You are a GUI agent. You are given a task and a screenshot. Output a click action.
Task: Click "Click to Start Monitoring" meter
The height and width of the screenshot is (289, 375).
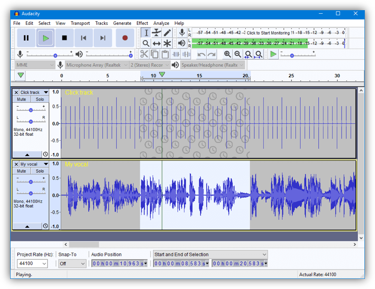pyautogui.click(x=268, y=33)
